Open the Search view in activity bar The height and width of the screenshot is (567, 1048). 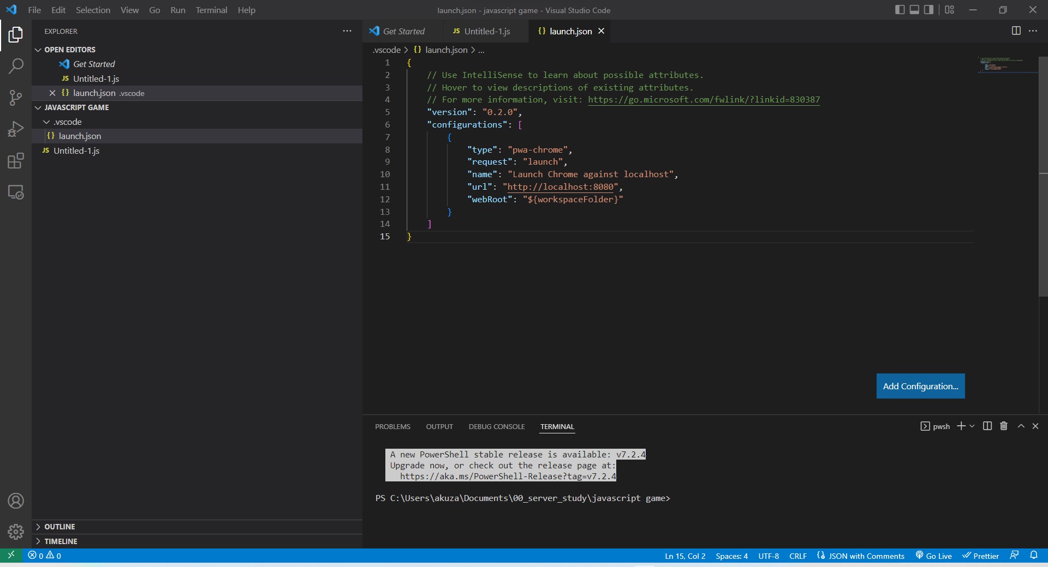point(16,67)
